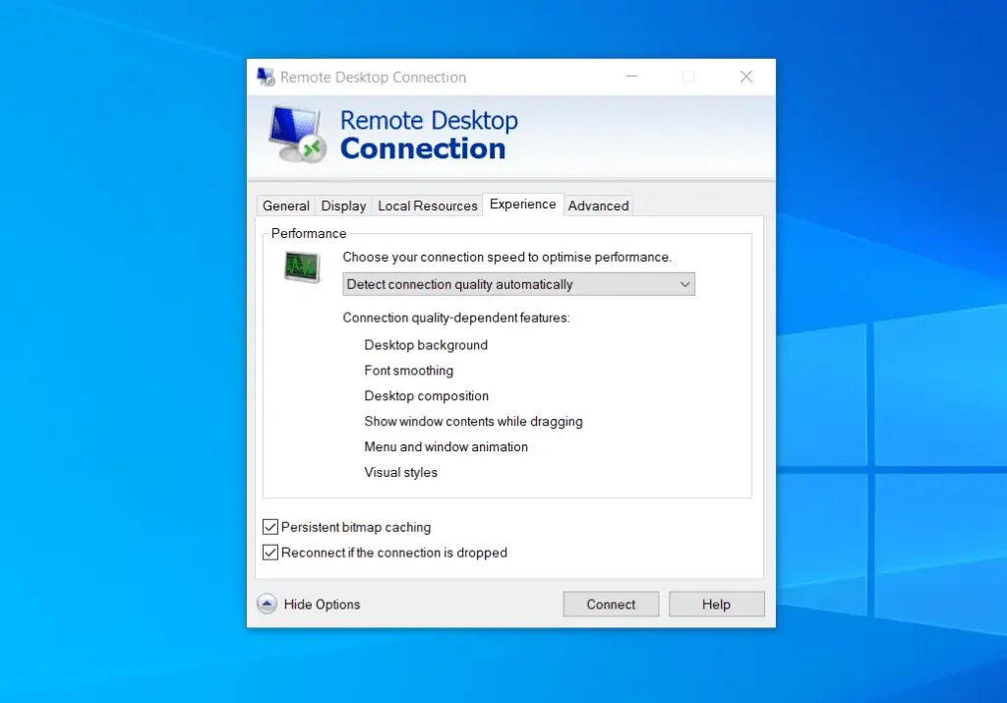The image size is (1007, 703).
Task: Click the Experience tab
Action: 522,205
